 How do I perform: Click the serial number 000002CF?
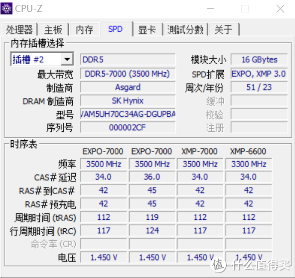[x=128, y=127]
